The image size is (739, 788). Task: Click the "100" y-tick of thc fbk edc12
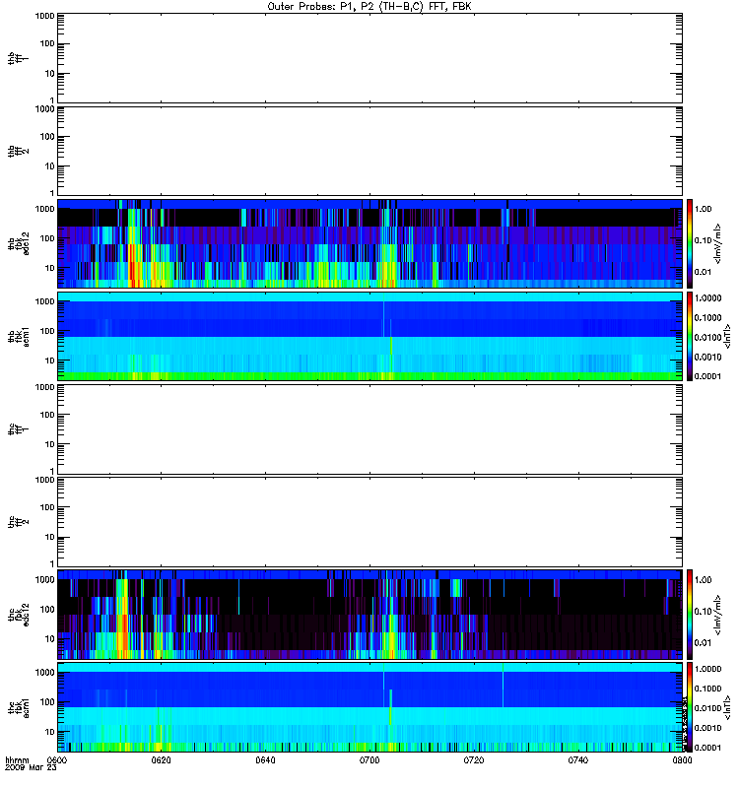pyautogui.click(x=46, y=610)
